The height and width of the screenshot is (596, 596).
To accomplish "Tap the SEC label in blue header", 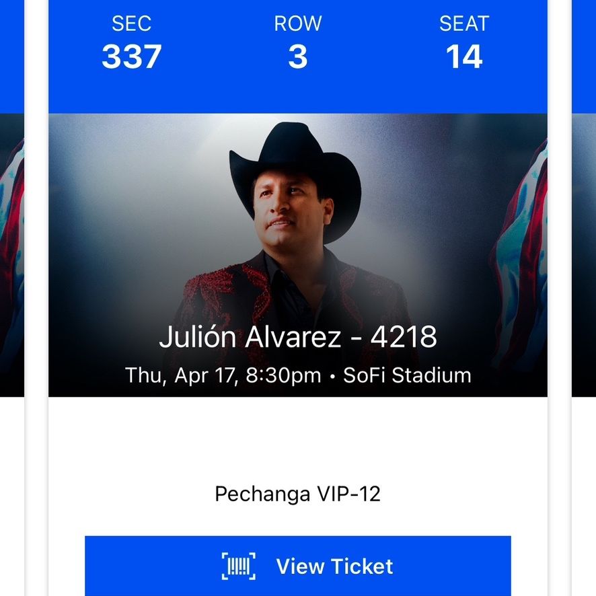I will (132, 24).
